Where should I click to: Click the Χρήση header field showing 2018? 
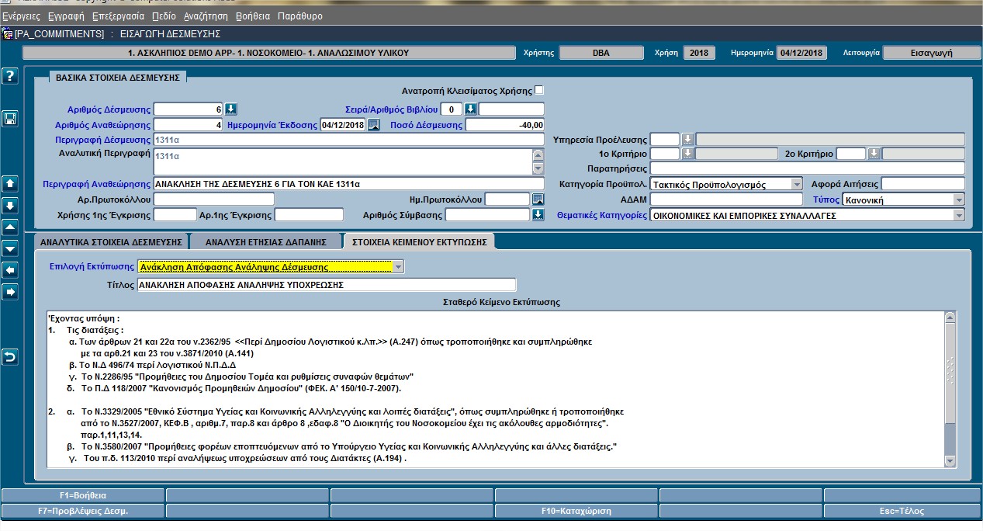(x=699, y=53)
